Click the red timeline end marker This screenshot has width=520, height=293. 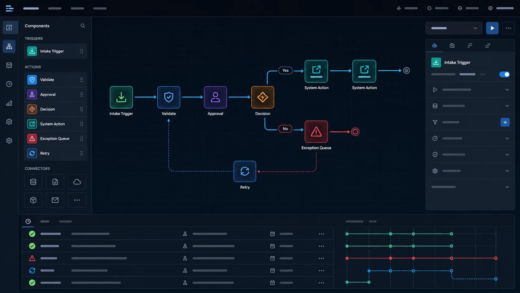pos(496,258)
